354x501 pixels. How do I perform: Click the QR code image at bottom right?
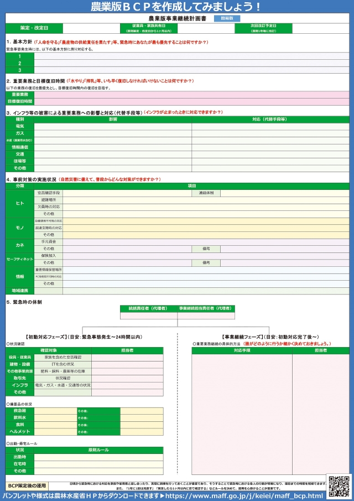point(339,485)
